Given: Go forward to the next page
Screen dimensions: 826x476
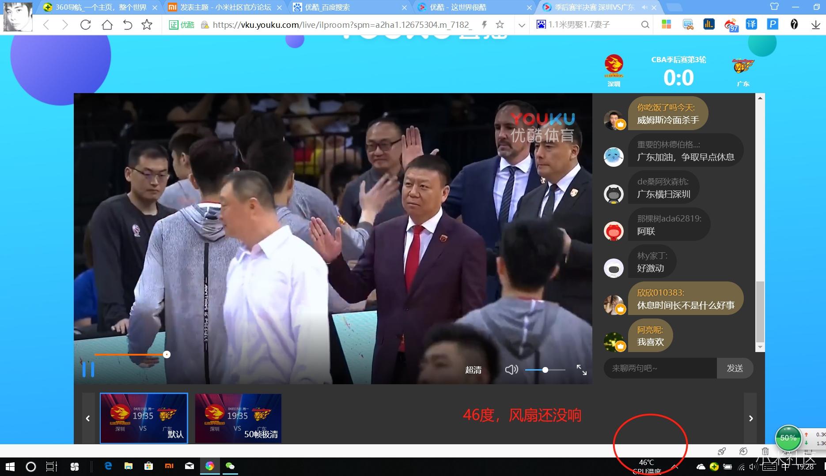Looking at the screenshot, I should 65,25.
